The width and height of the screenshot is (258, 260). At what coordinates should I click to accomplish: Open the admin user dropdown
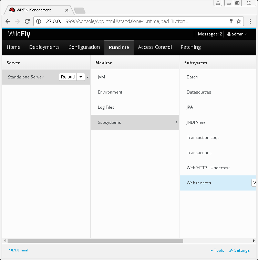point(237,34)
